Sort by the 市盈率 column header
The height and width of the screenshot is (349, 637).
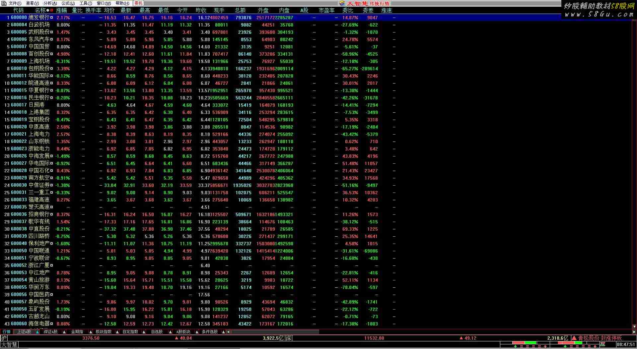[x=326, y=10]
